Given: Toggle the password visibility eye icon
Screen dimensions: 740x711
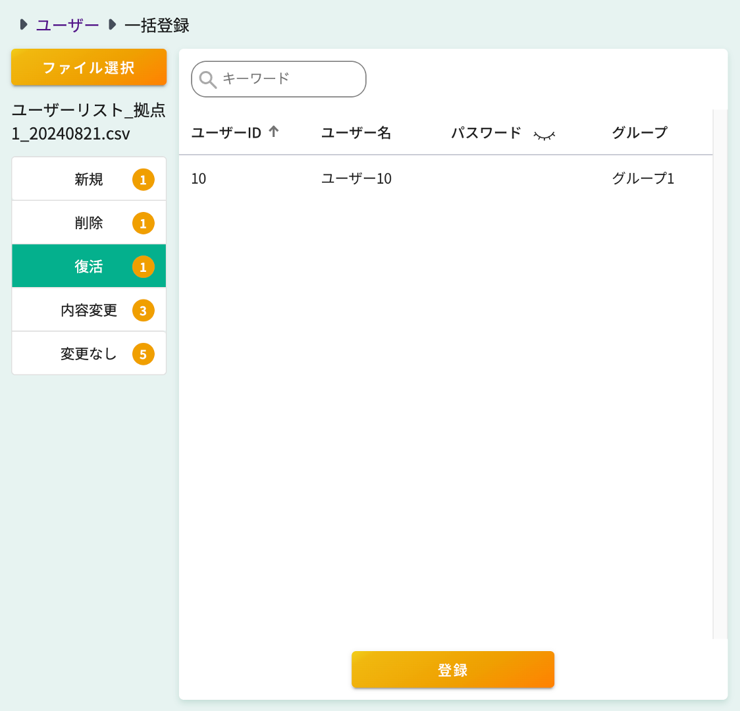Looking at the screenshot, I should coord(545,134).
